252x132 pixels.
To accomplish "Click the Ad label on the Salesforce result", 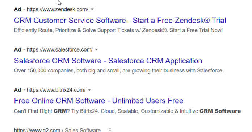I will [x=17, y=50].
